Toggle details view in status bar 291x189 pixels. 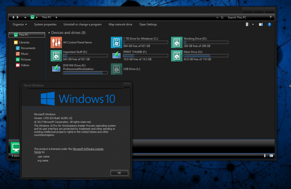(x=266, y=156)
